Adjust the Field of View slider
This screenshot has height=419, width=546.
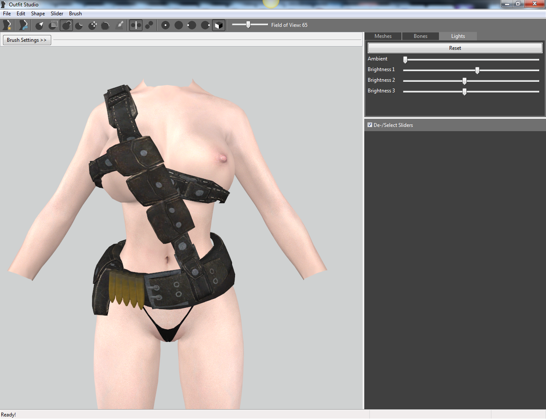point(250,25)
